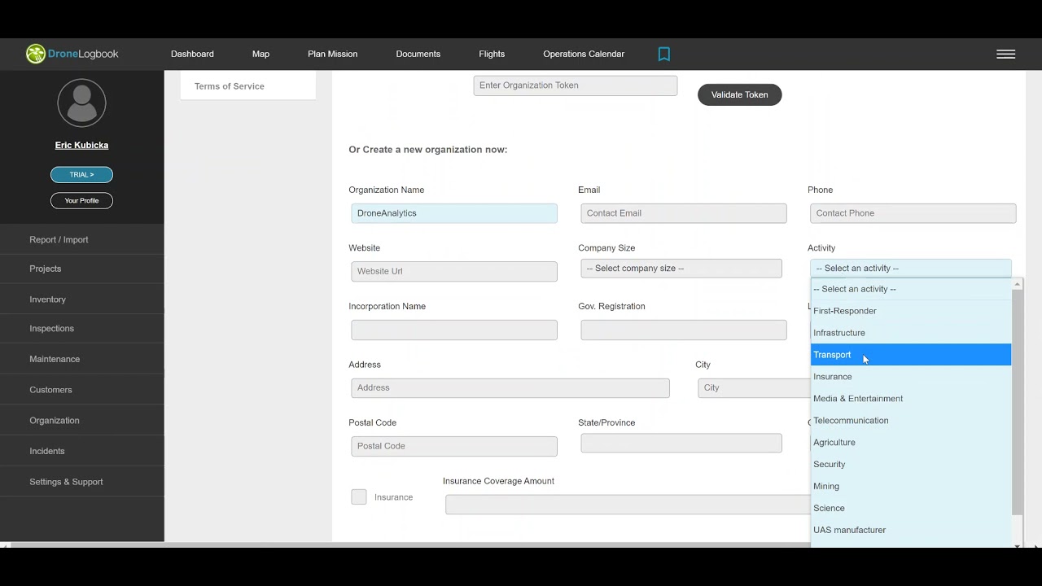Open the hamburger menu icon
Screen dimensions: 1042x586
1005,54
